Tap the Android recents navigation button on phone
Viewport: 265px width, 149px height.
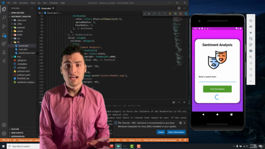(231, 115)
